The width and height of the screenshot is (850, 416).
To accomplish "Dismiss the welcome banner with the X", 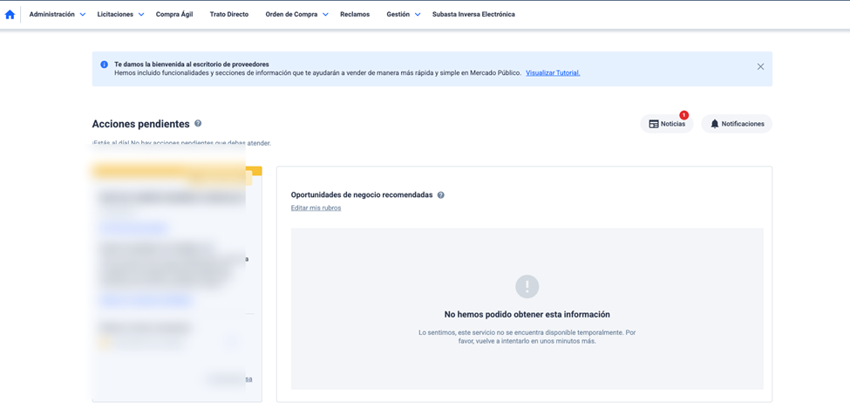I will pos(760,67).
